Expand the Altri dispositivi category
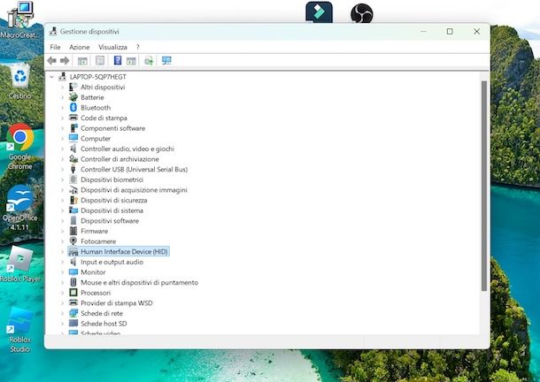 [x=62, y=87]
